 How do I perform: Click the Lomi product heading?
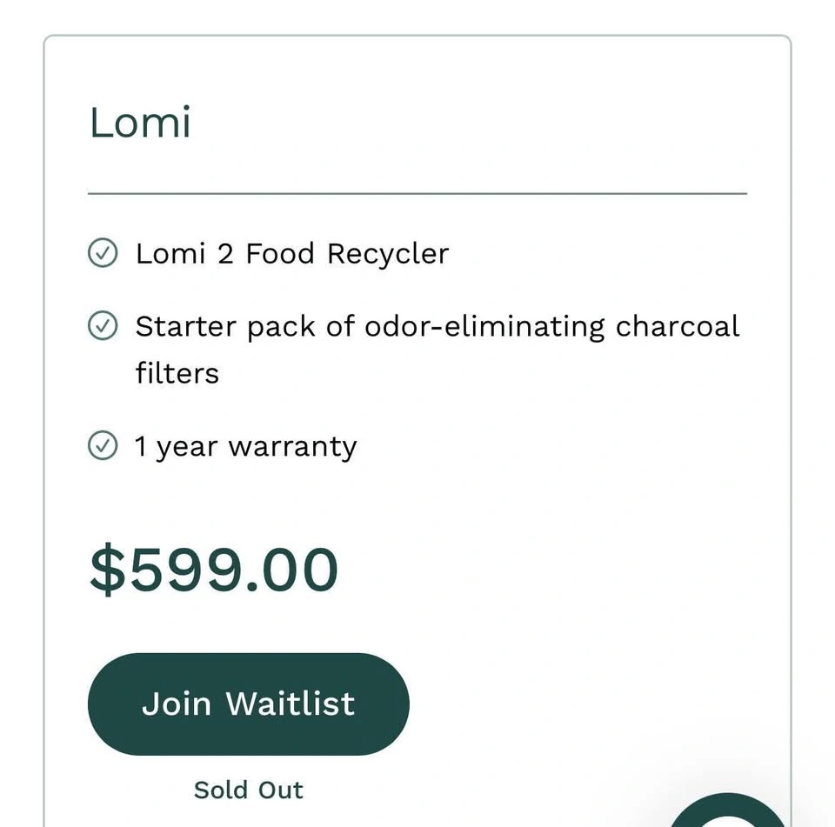(x=140, y=122)
